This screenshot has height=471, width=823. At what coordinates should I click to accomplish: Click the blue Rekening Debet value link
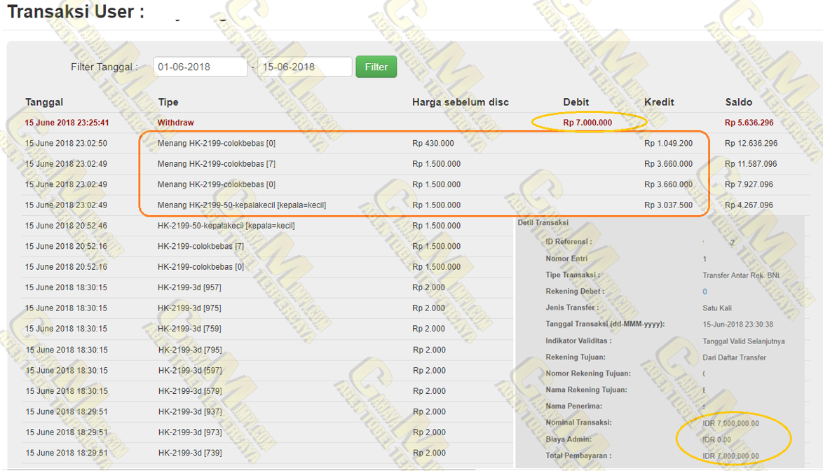pyautogui.click(x=705, y=292)
